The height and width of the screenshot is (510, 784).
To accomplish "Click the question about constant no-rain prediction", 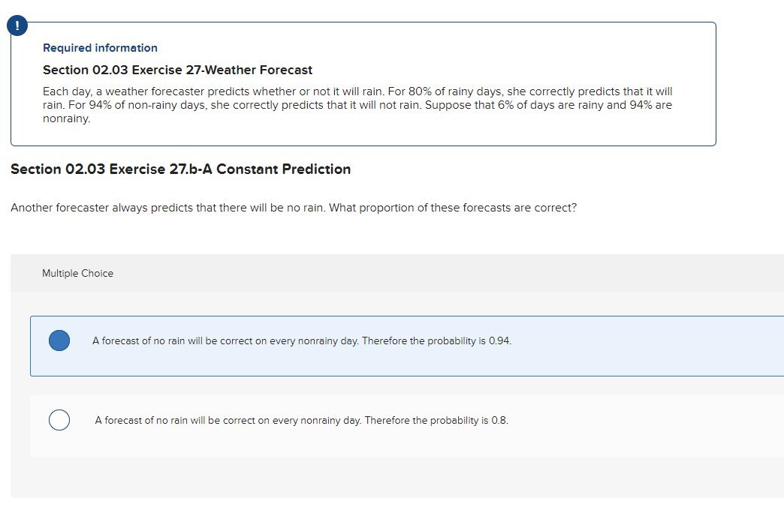I will tap(294, 208).
